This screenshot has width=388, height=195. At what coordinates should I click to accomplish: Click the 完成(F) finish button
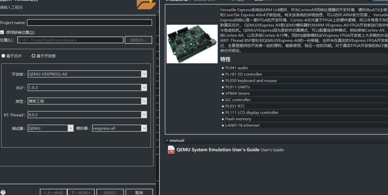pos(110,192)
